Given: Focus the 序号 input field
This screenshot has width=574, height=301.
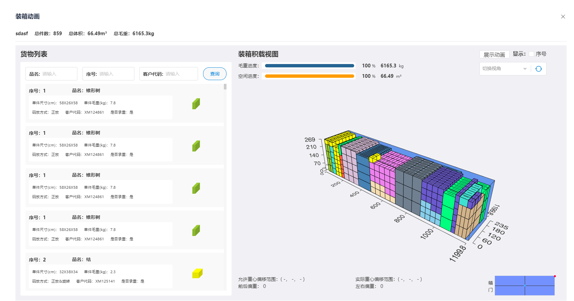Looking at the screenshot, I should [x=108, y=74].
